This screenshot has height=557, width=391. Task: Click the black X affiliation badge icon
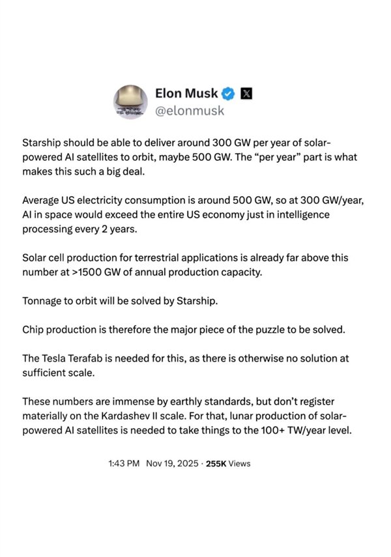tap(247, 94)
